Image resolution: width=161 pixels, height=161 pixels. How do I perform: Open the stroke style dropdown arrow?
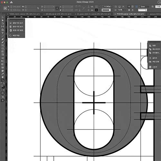pyautogui.click(x=112, y=10)
